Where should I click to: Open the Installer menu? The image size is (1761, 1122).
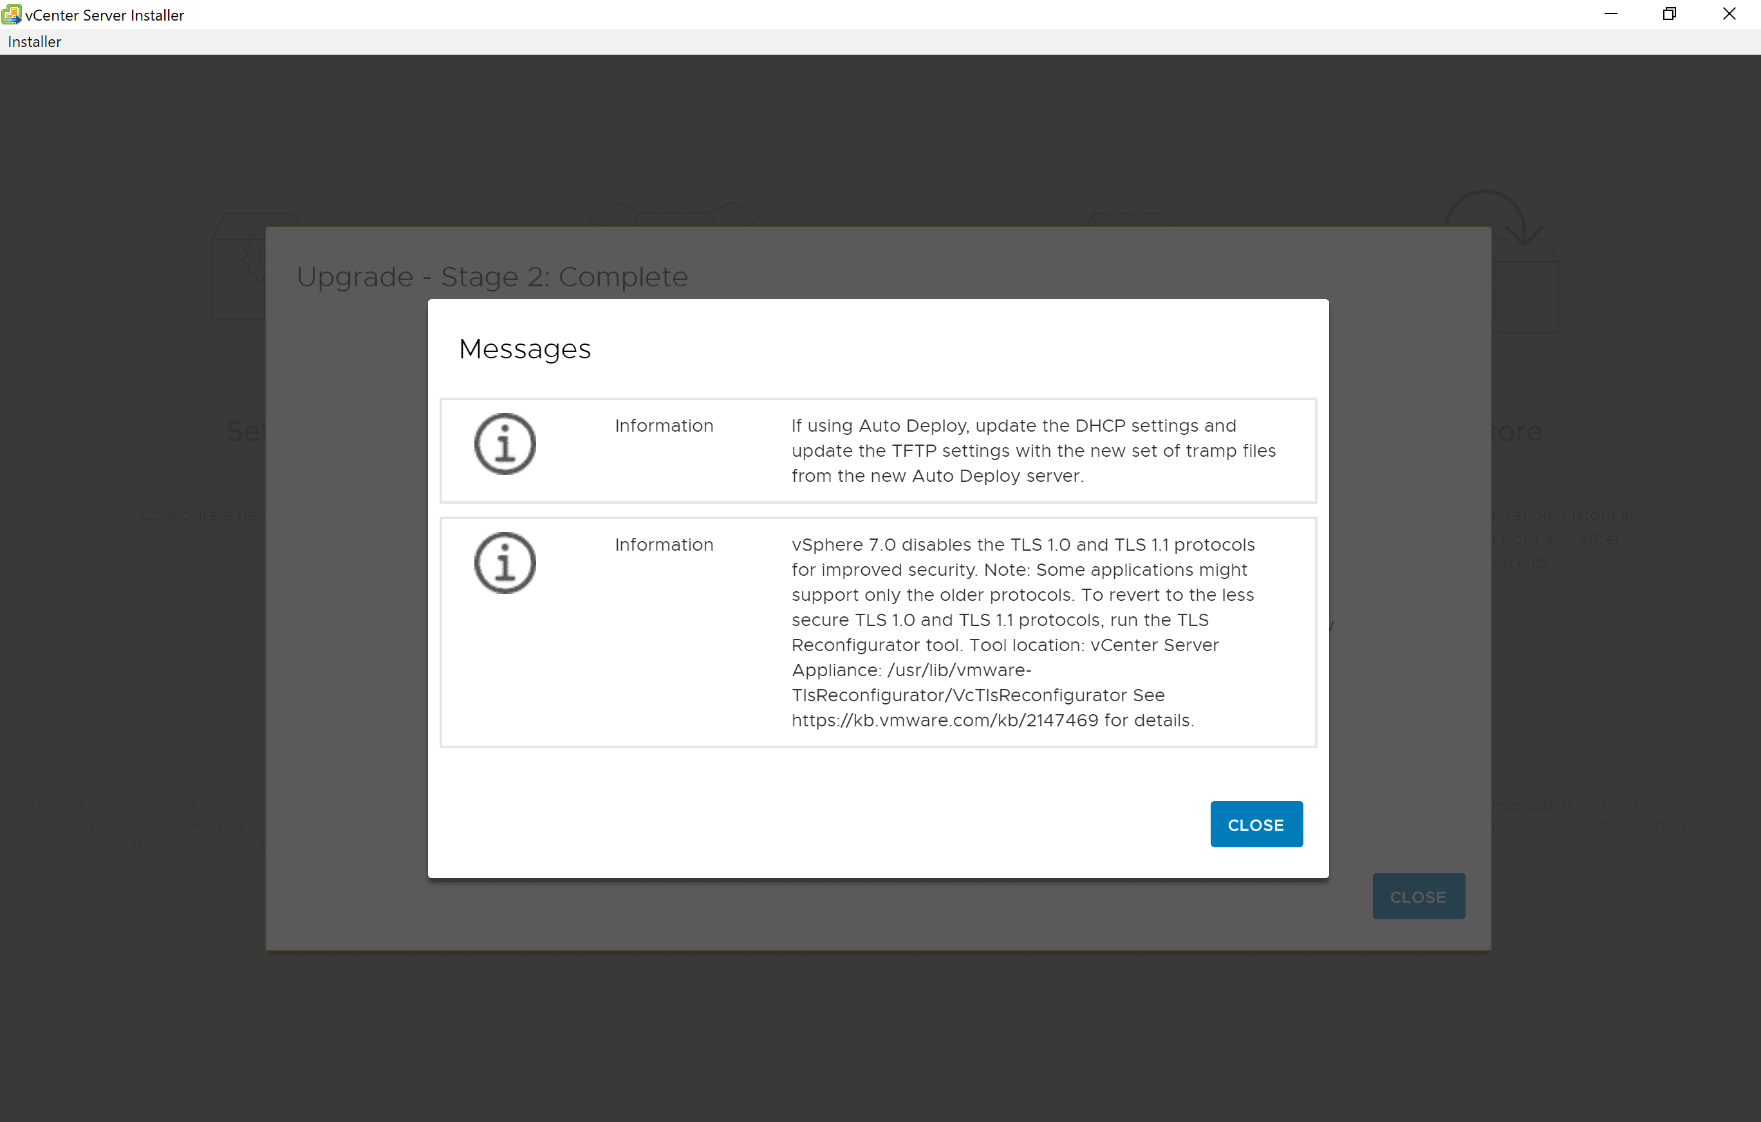(x=34, y=42)
